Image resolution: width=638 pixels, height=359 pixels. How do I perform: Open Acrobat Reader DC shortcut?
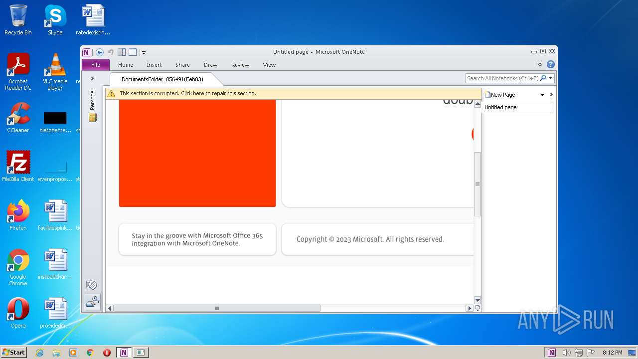[18, 72]
